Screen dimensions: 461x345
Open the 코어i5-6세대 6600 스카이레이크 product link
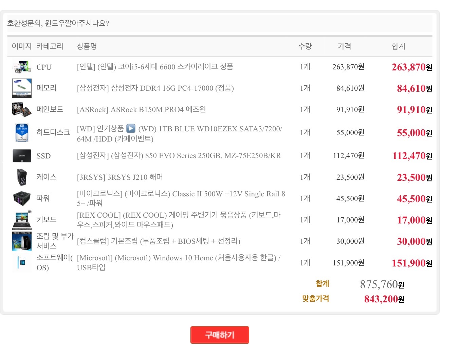coord(155,67)
